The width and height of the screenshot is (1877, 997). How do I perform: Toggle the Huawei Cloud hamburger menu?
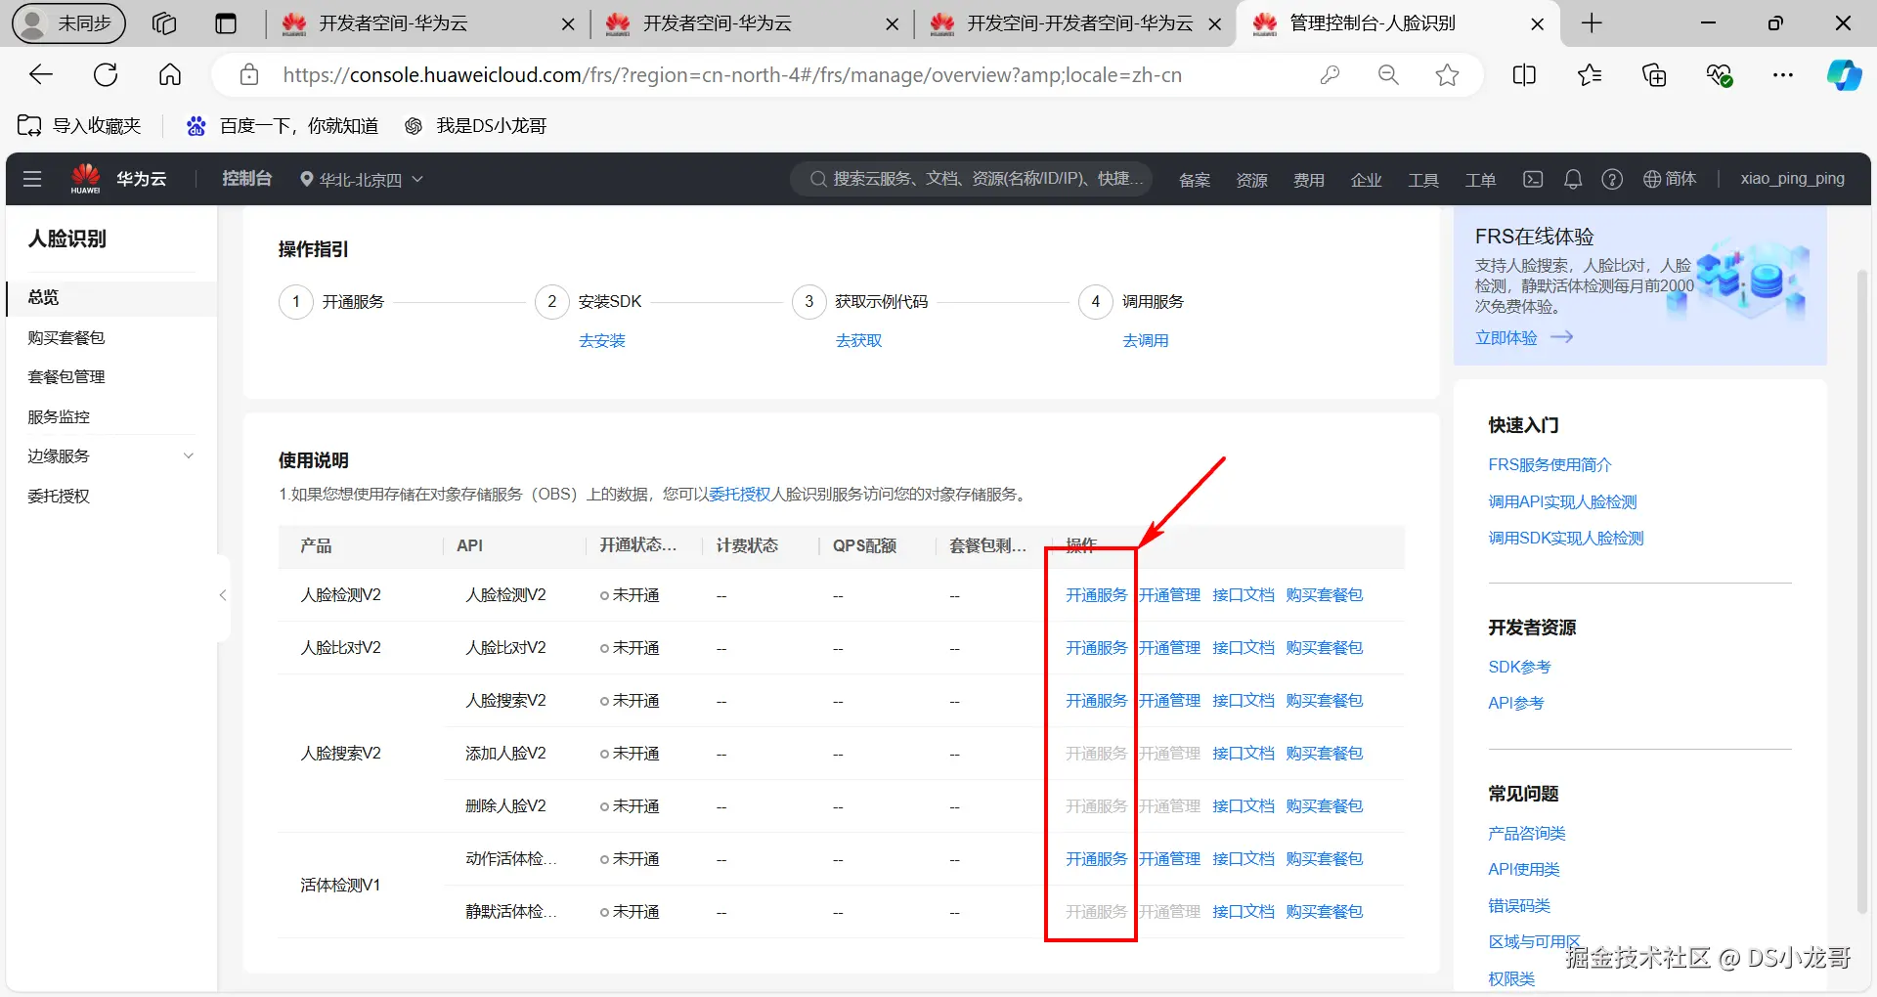tap(32, 179)
